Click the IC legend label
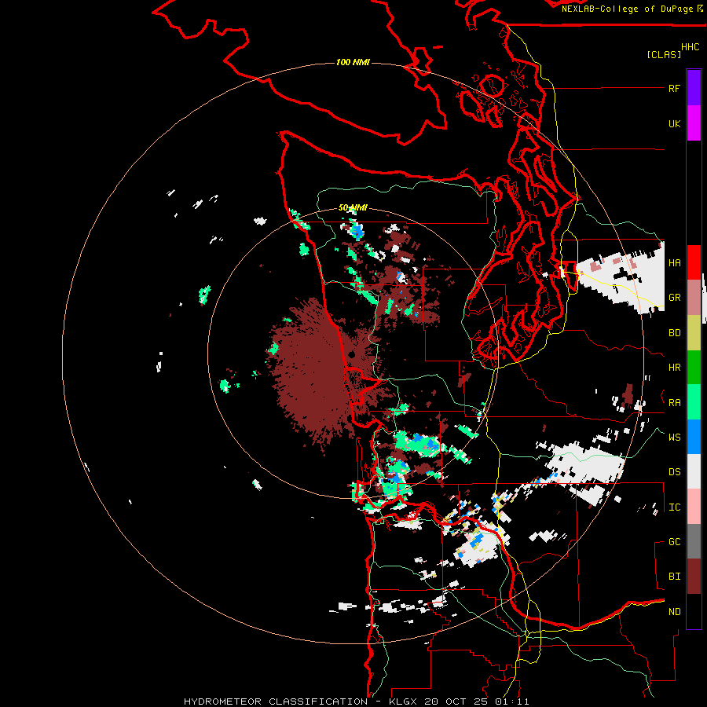707x707 pixels. pos(674,507)
